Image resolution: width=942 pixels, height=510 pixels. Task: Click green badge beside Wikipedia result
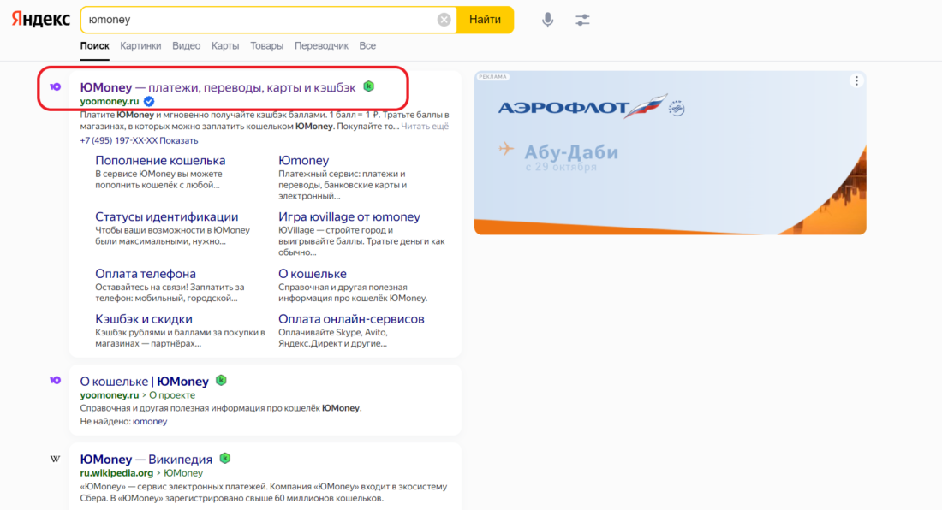pyautogui.click(x=225, y=459)
